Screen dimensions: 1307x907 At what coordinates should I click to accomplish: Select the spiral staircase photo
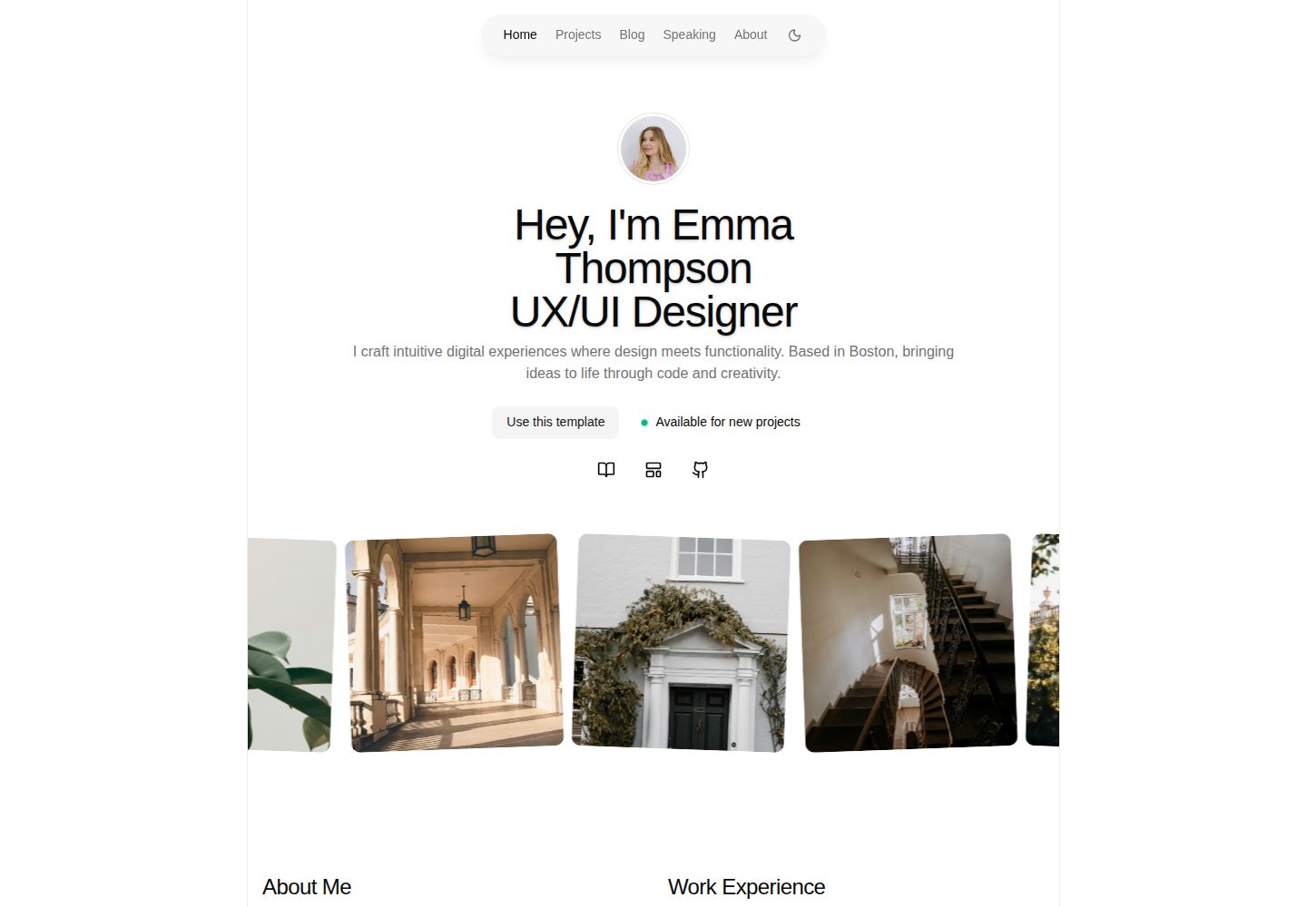[x=908, y=643]
